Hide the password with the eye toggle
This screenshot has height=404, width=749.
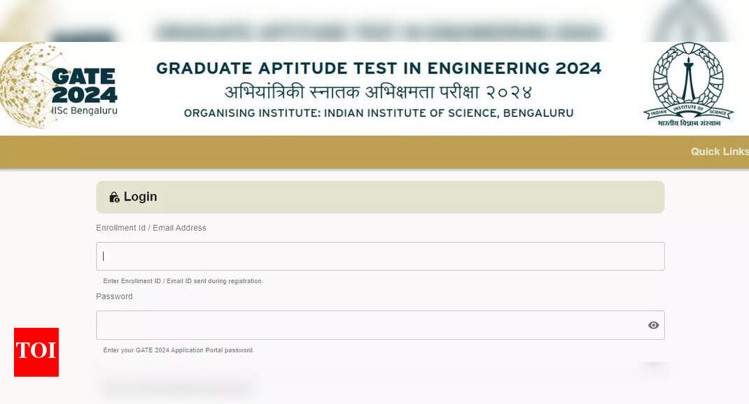652,324
